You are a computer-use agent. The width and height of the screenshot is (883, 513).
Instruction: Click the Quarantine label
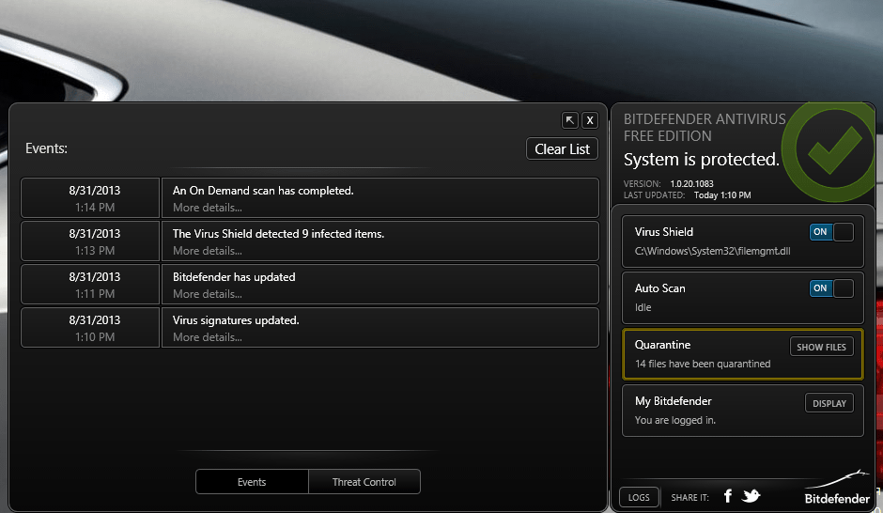pyautogui.click(x=662, y=345)
